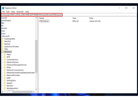Expand the WcmSvc key
138x100 pixels.
tap(3, 86)
